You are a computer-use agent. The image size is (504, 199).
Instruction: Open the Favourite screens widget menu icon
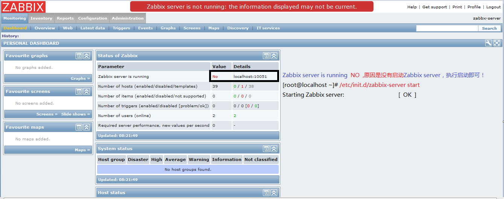(x=79, y=91)
